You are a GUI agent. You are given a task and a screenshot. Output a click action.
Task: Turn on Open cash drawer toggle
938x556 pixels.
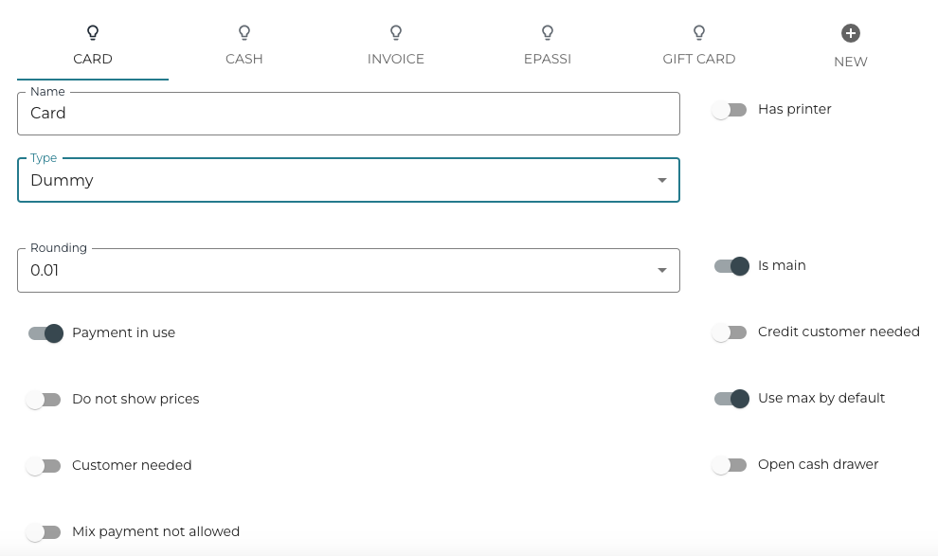point(730,465)
